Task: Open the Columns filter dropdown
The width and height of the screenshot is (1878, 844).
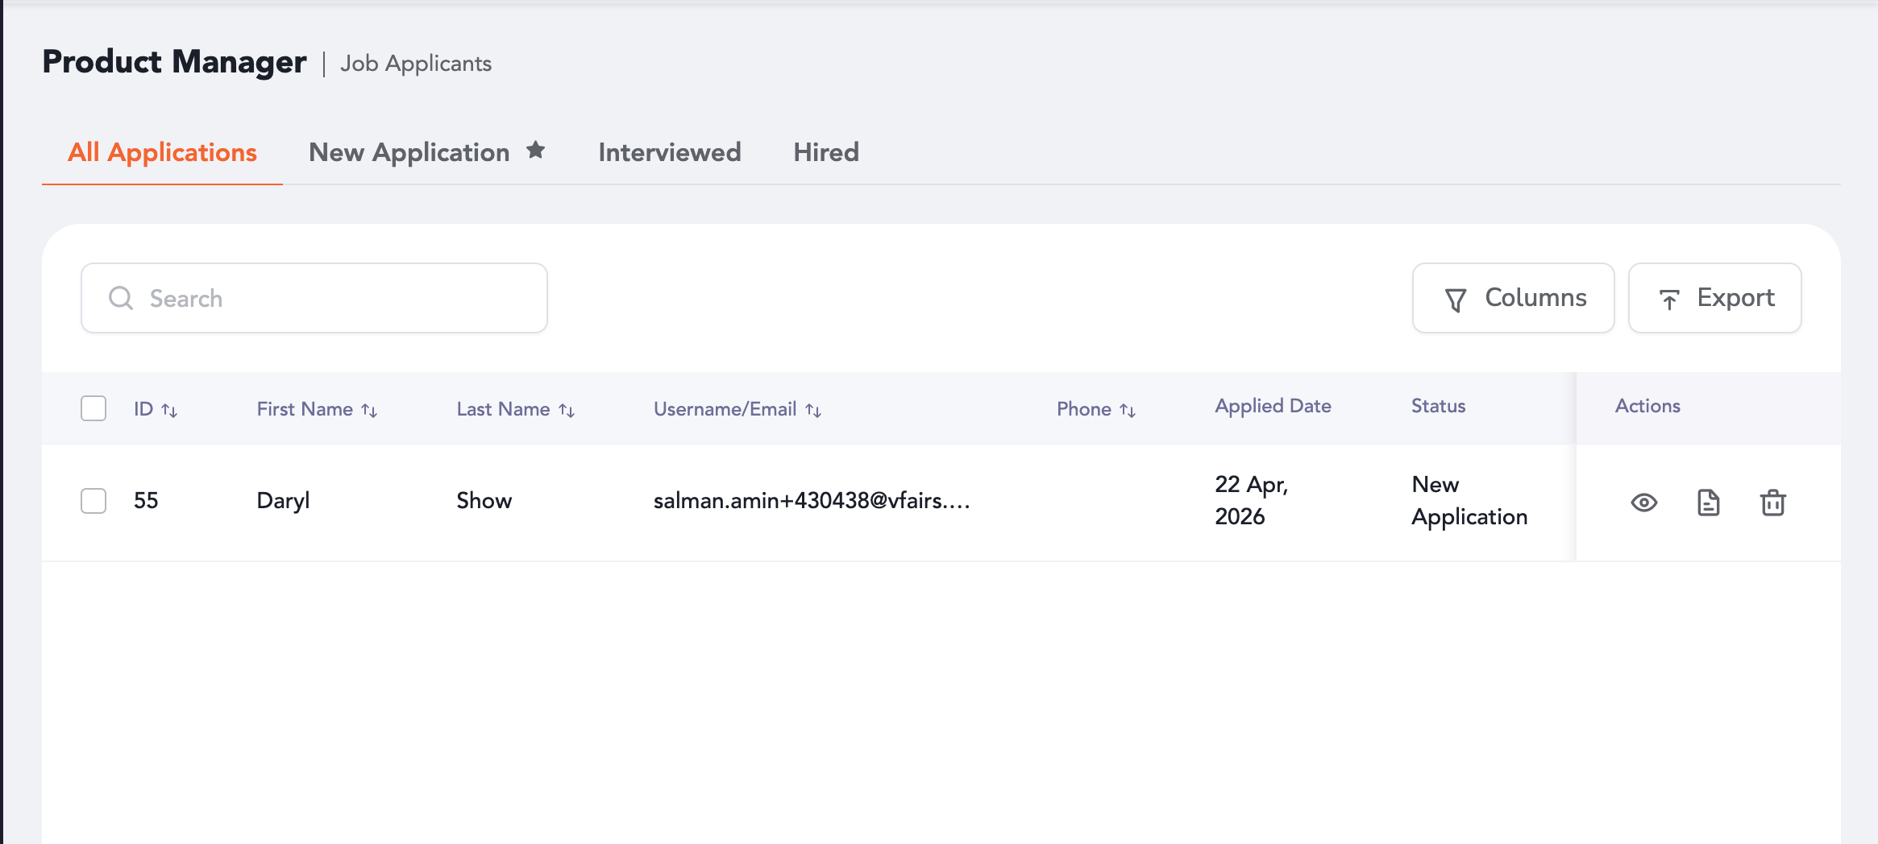Action: (1513, 298)
